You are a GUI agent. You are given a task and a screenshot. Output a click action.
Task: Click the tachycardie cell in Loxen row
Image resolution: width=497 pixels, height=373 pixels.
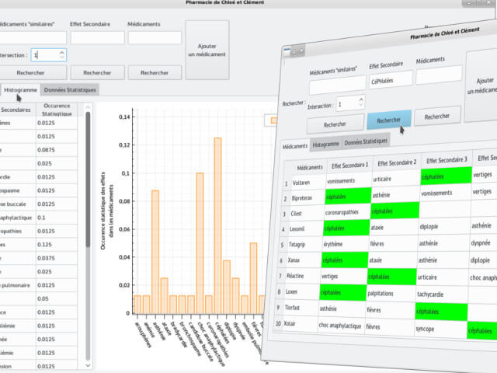(442, 295)
